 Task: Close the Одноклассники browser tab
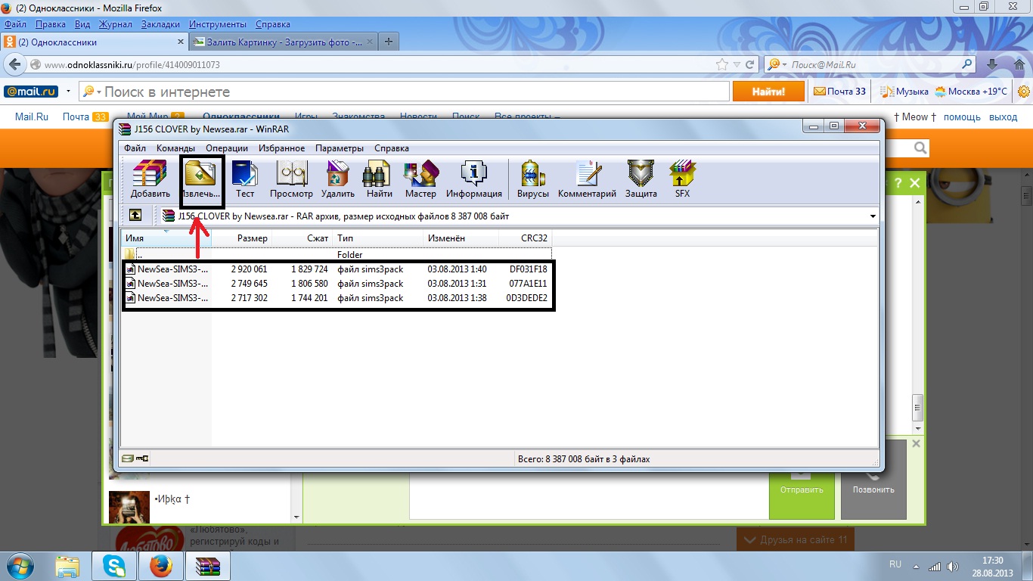[x=180, y=42]
